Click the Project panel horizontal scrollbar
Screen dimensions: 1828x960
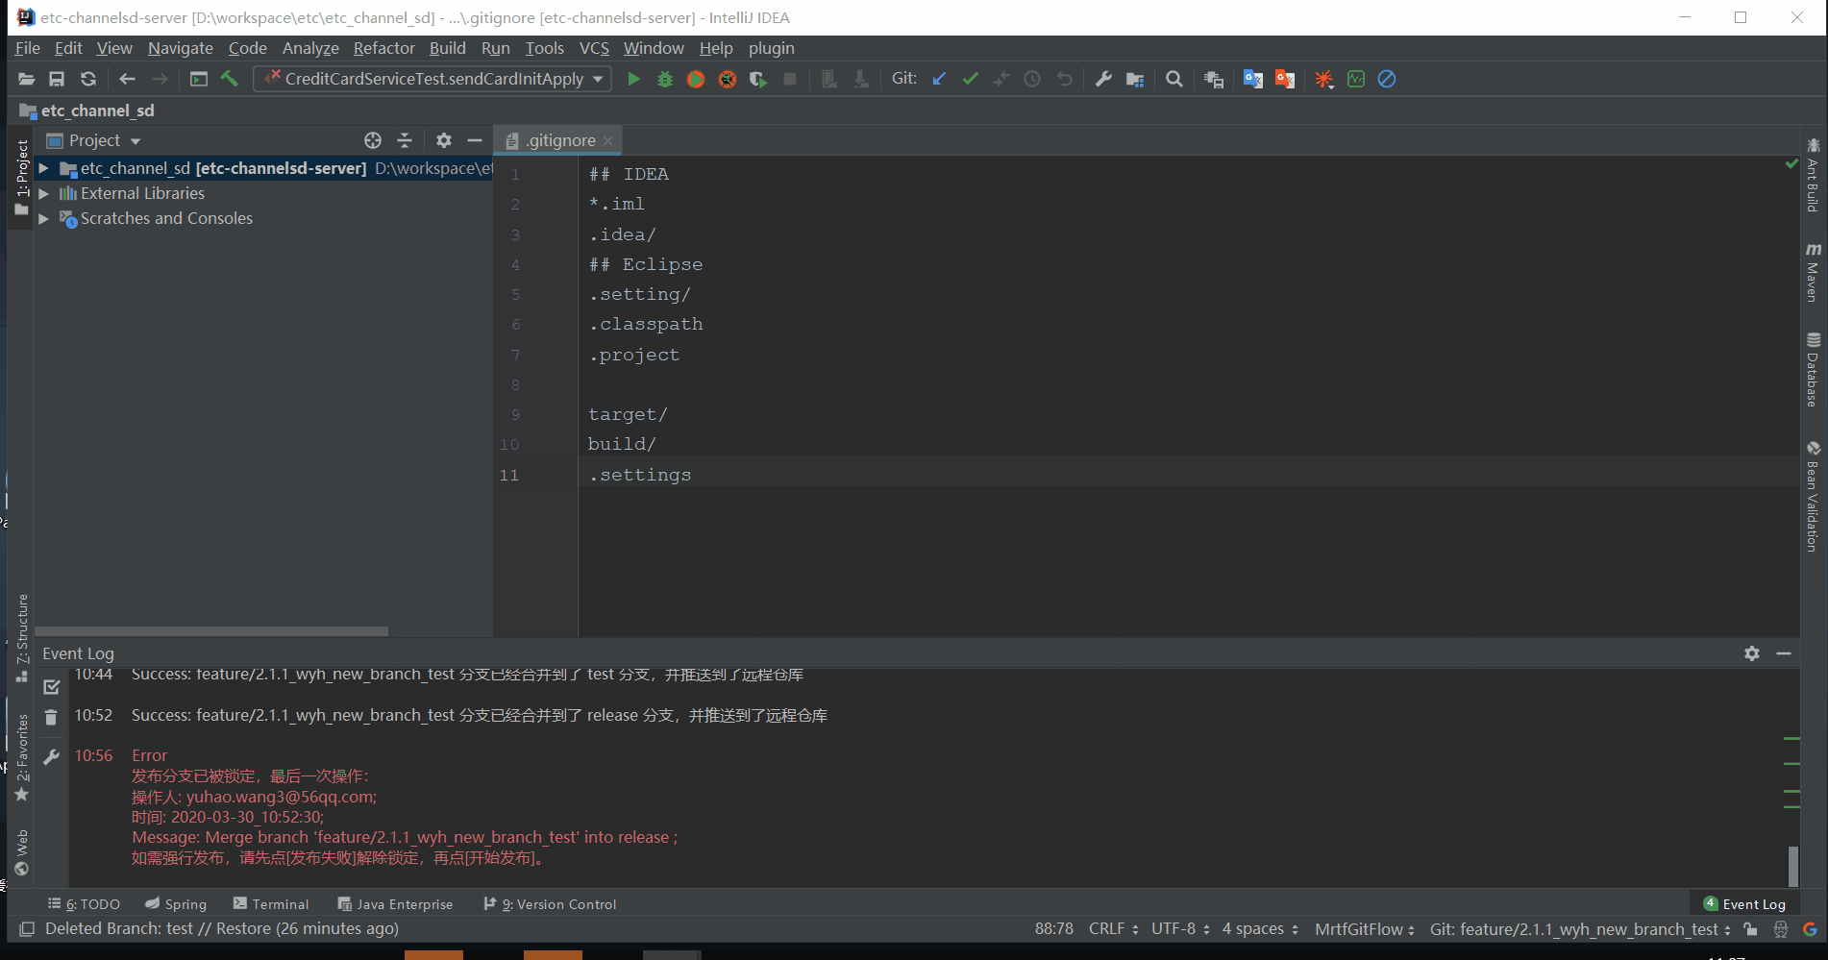[211, 631]
